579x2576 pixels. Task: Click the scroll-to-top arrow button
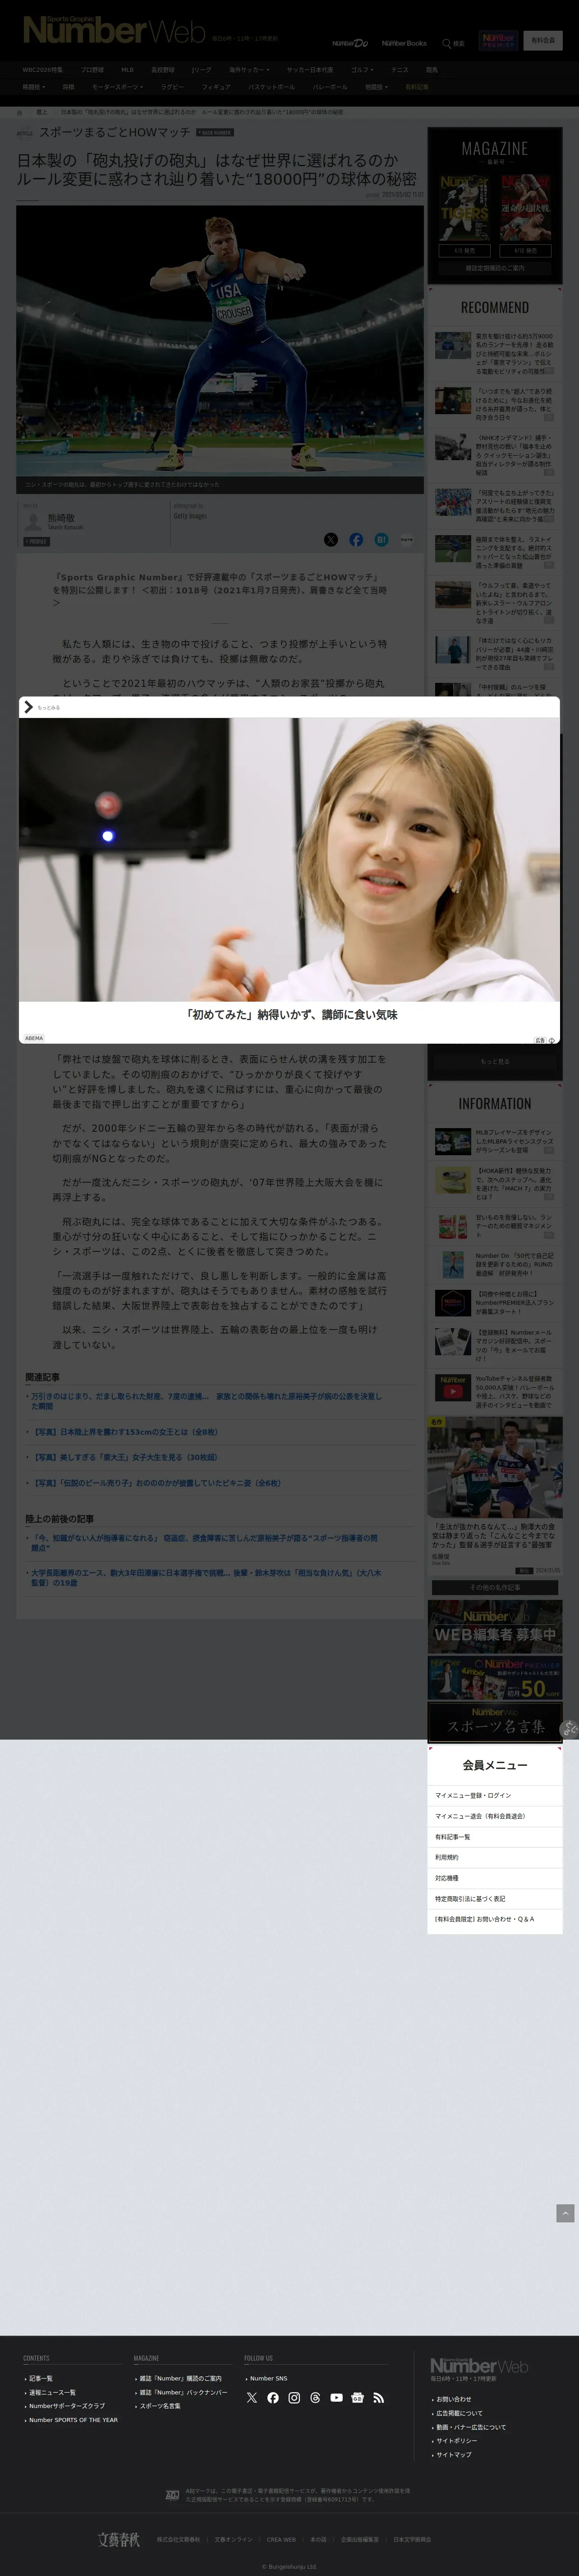[x=565, y=2214]
